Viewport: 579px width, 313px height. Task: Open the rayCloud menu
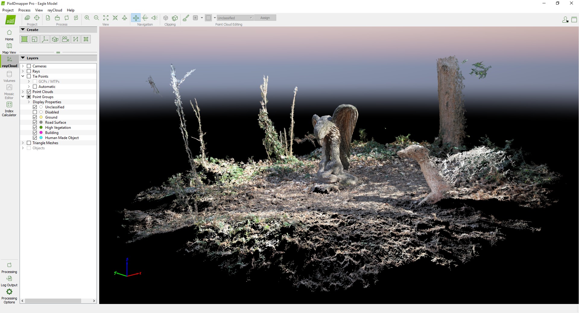tap(55, 10)
